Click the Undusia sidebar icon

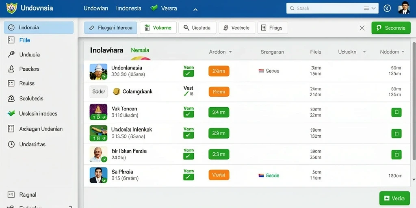(x=11, y=55)
